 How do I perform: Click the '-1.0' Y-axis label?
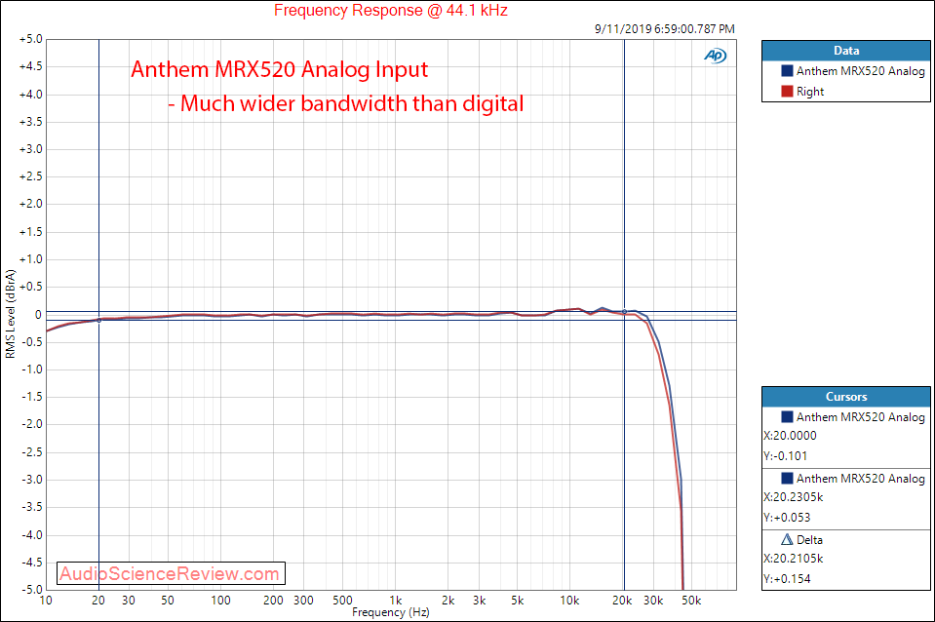(31, 369)
